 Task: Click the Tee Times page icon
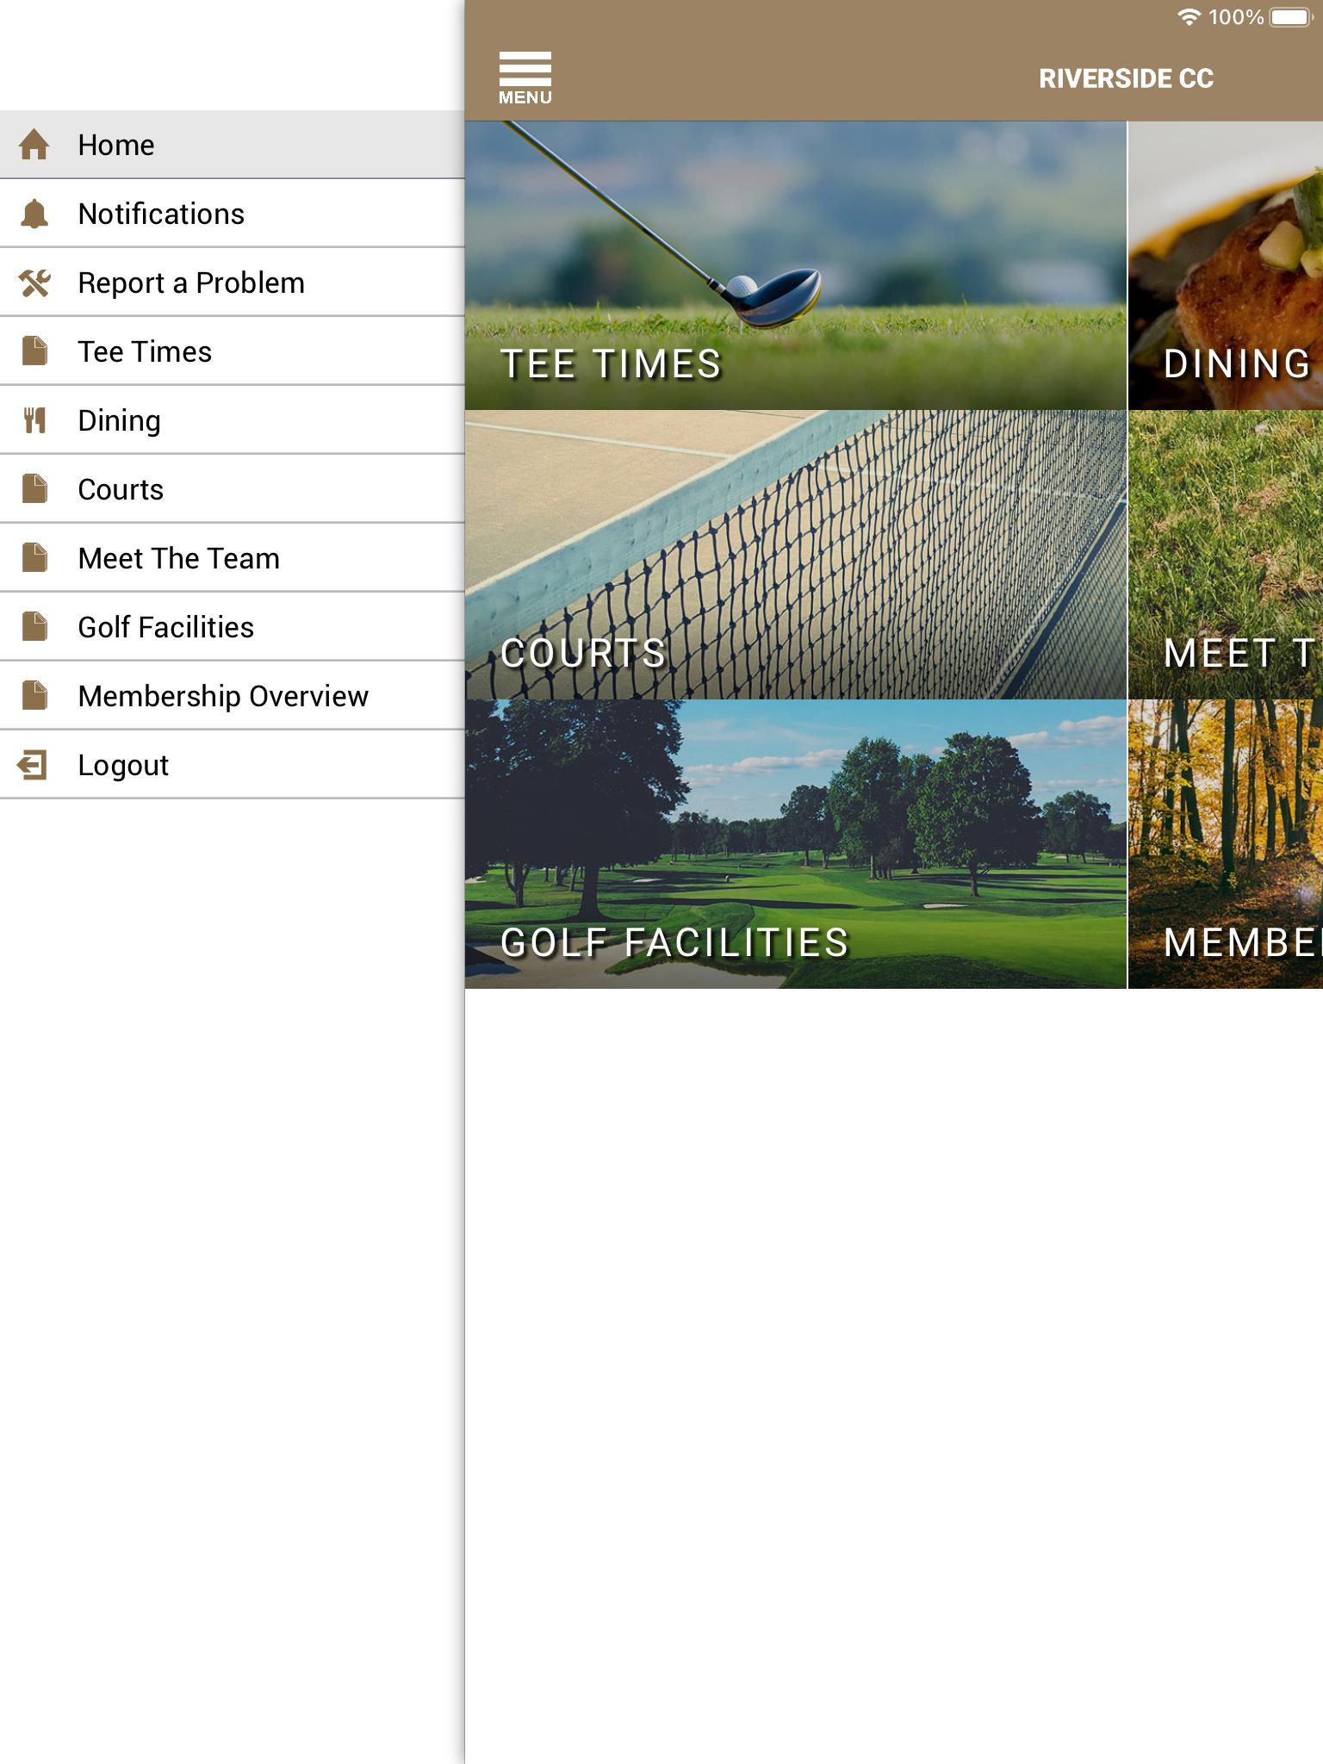[x=34, y=351]
